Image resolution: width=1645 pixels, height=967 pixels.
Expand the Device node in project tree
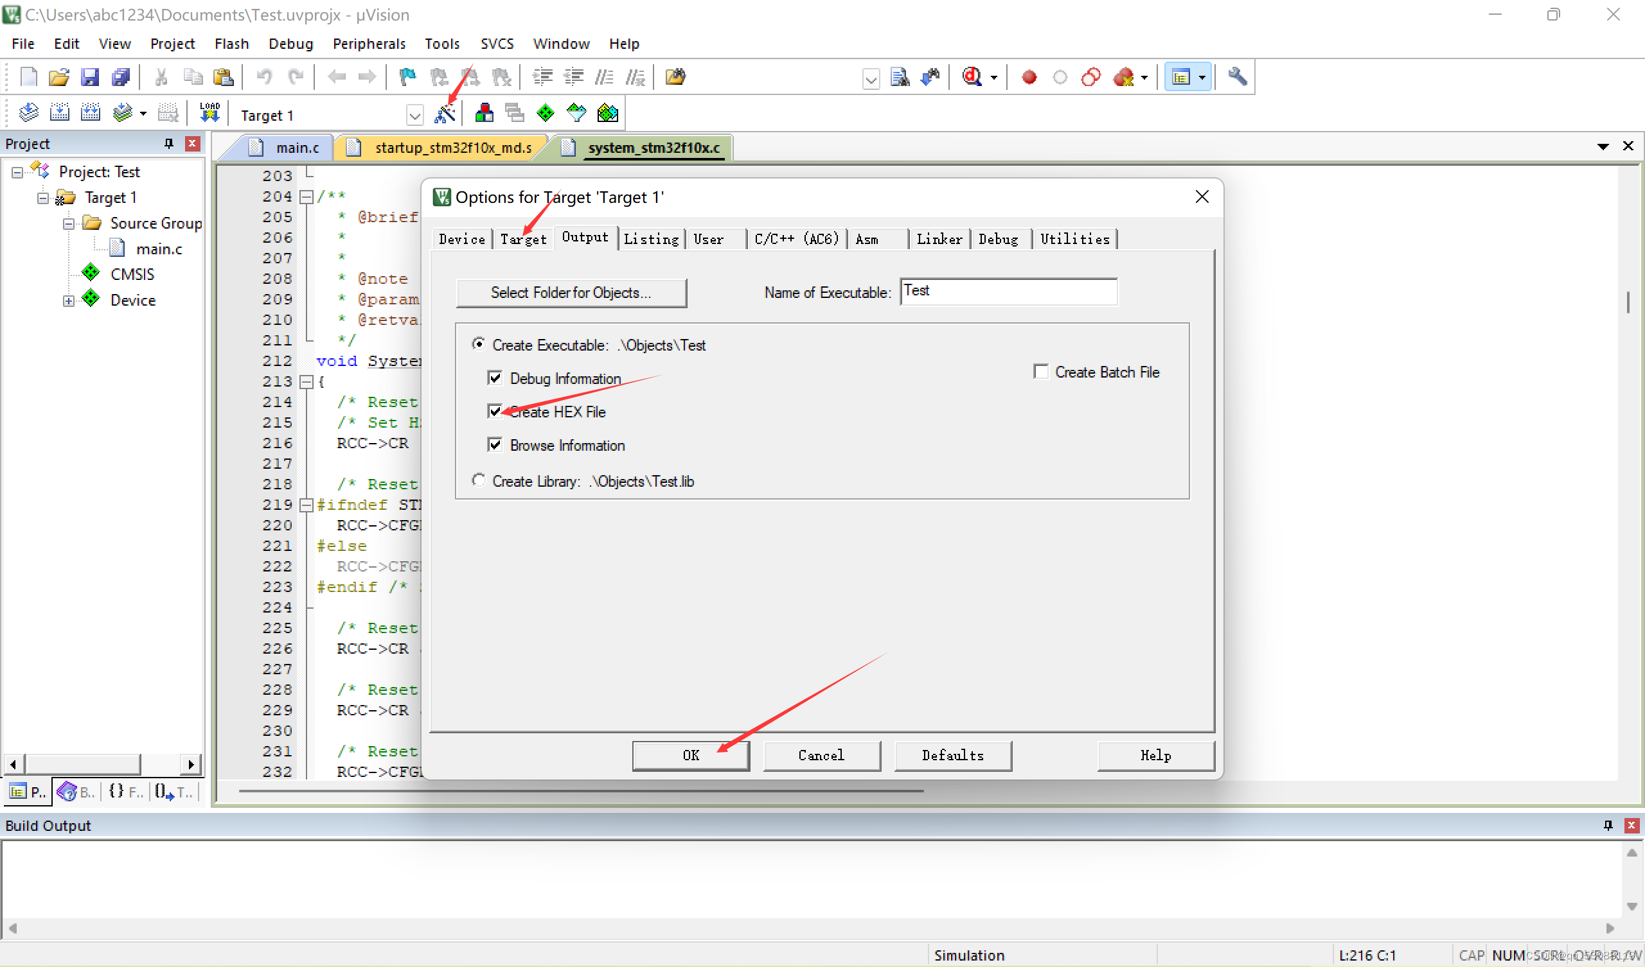coord(69,300)
